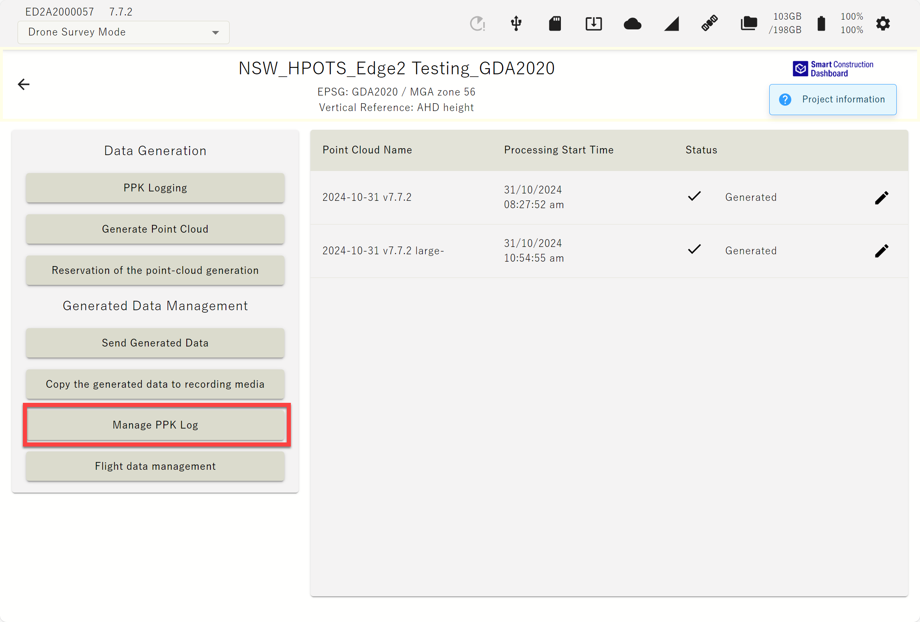Click the download-to-device icon
Screen dimensions: 920x622
pos(594,24)
